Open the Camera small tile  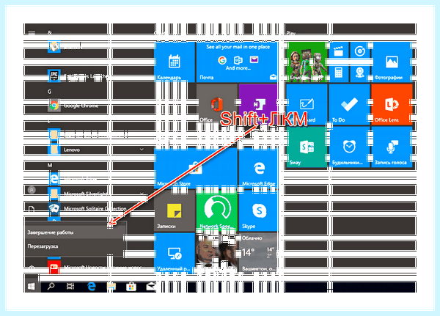click(360, 73)
